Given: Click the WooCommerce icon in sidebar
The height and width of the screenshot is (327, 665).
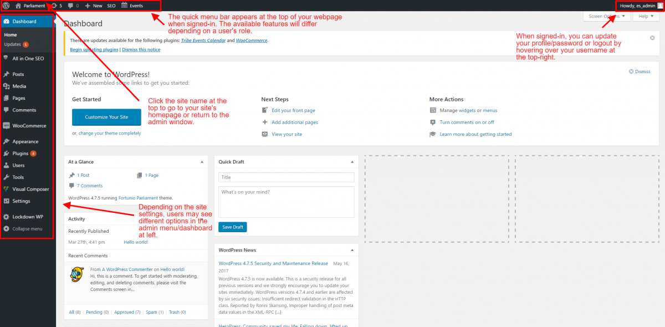Looking at the screenshot, I should tap(6, 126).
